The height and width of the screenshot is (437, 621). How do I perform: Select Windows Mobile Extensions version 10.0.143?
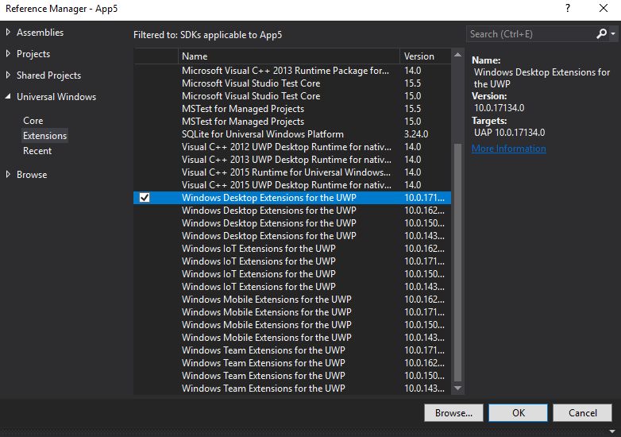point(292,337)
